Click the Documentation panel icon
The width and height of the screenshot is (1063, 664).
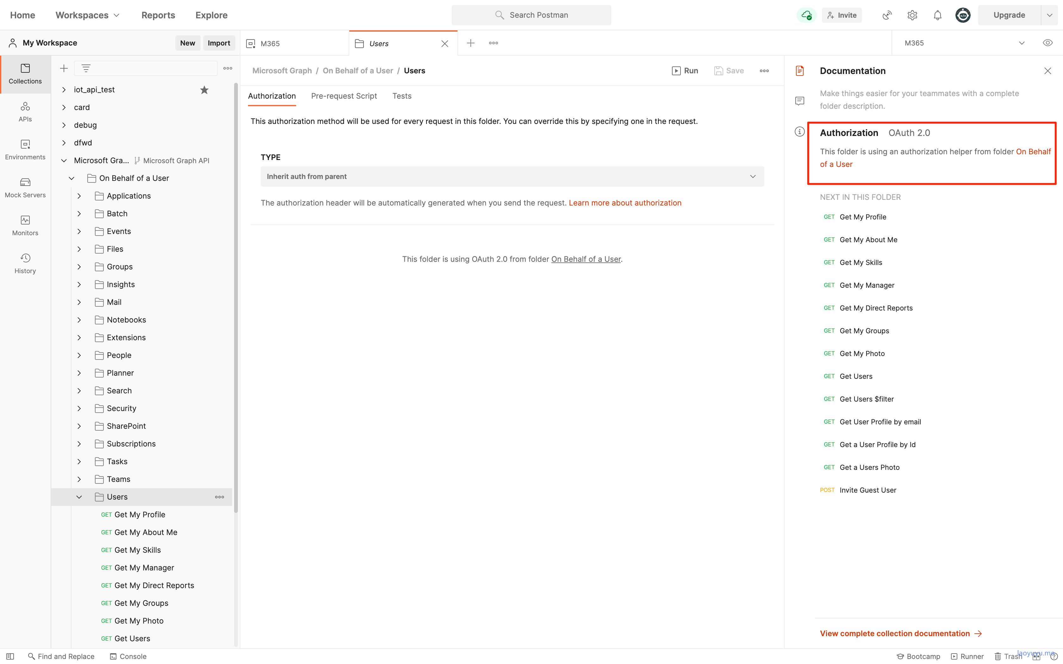800,71
